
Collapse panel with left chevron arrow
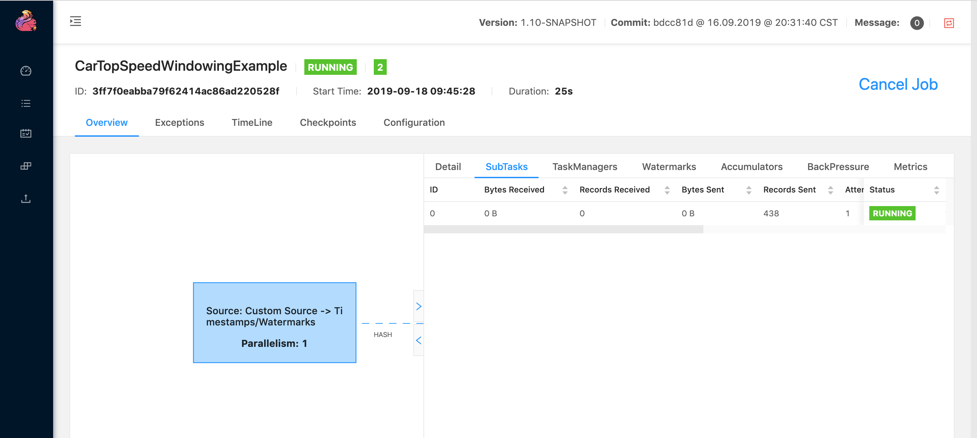(x=418, y=340)
